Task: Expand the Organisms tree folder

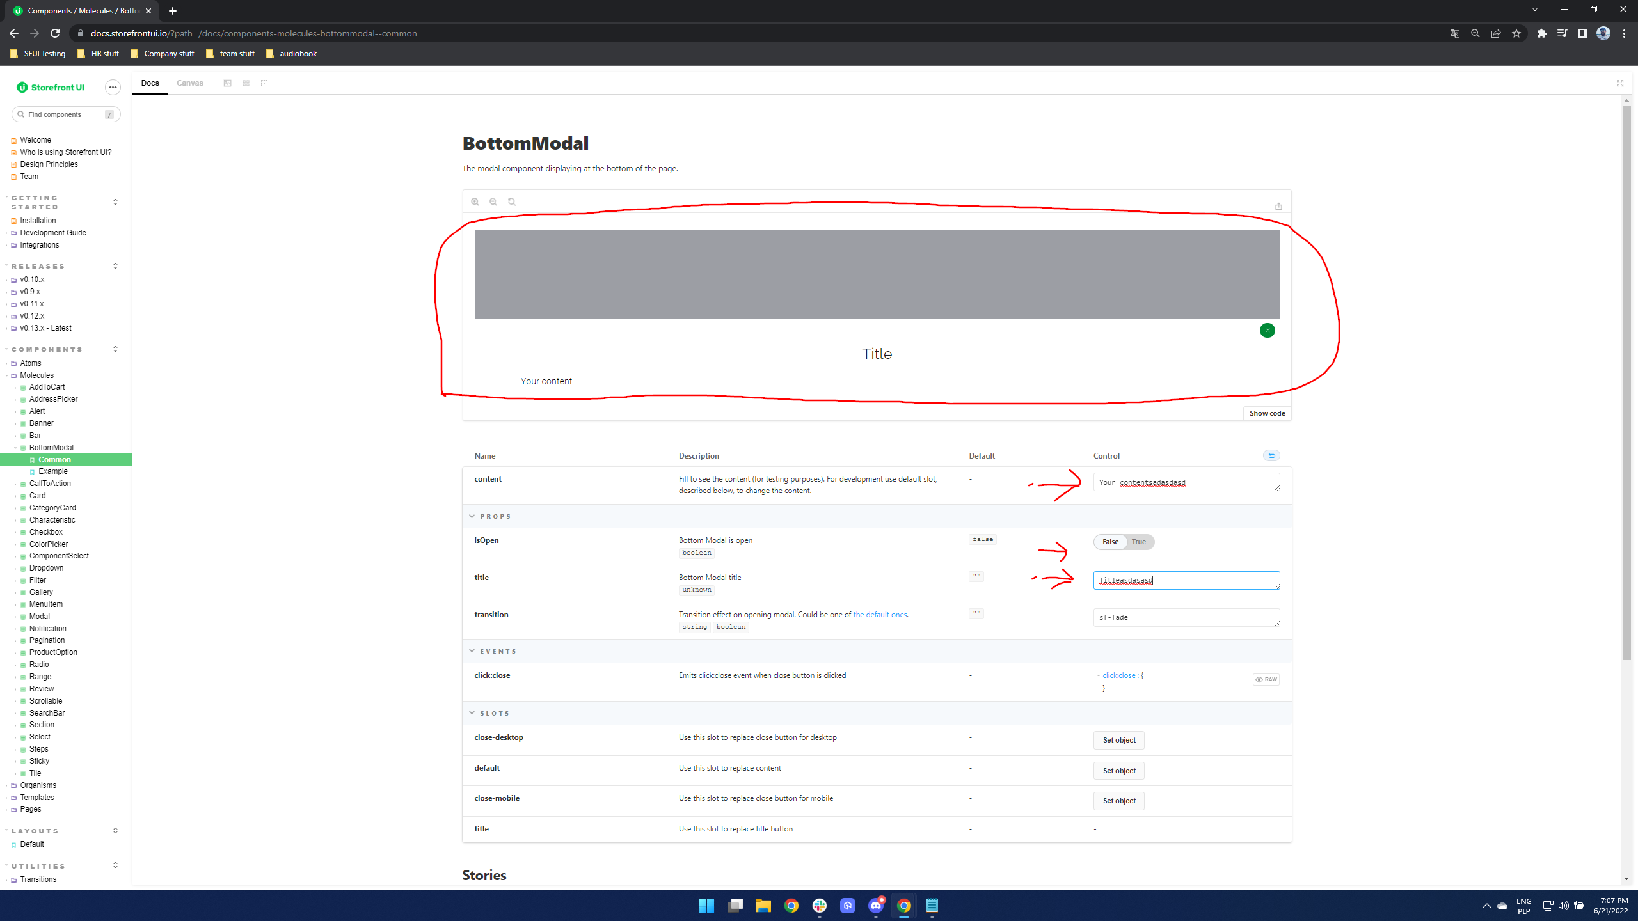Action: (38, 785)
